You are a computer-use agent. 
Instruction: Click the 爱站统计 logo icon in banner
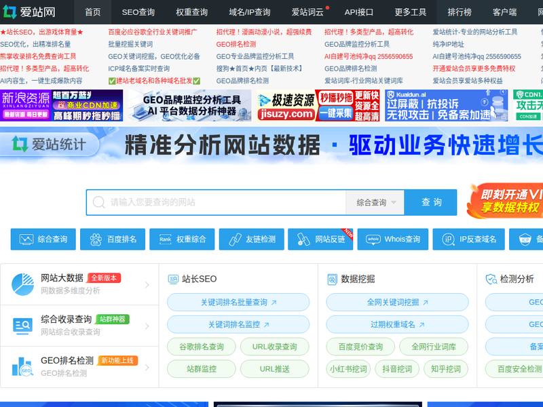coord(20,144)
